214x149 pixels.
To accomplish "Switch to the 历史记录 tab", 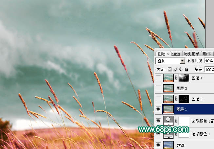I will pos(191,54).
